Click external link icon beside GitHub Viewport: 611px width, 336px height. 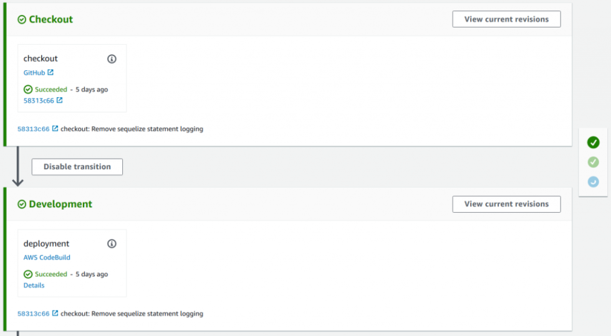[x=51, y=72]
